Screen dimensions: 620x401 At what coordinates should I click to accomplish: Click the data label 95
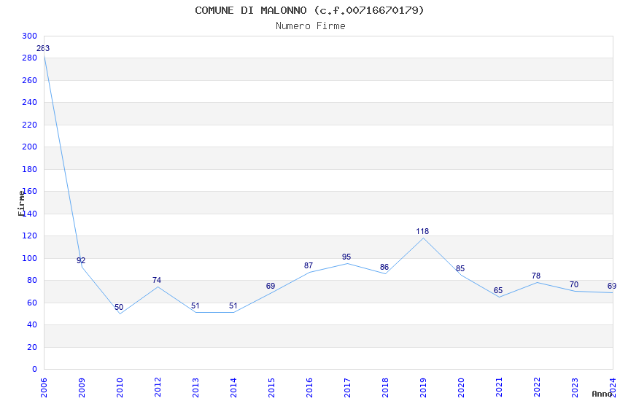pos(346,257)
